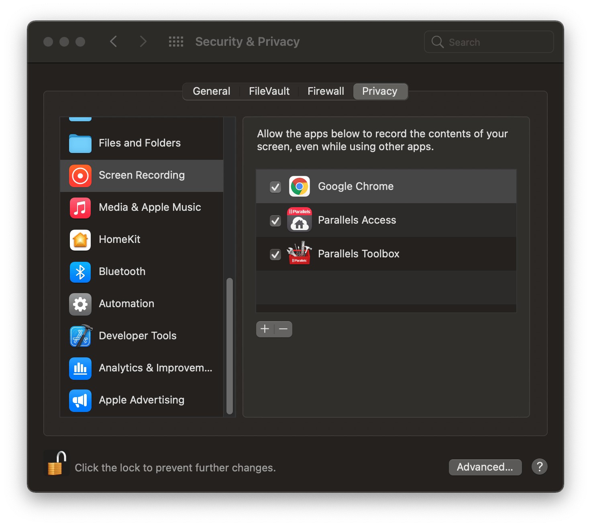The width and height of the screenshot is (591, 526).
Task: Click the Advanced button
Action: point(485,467)
